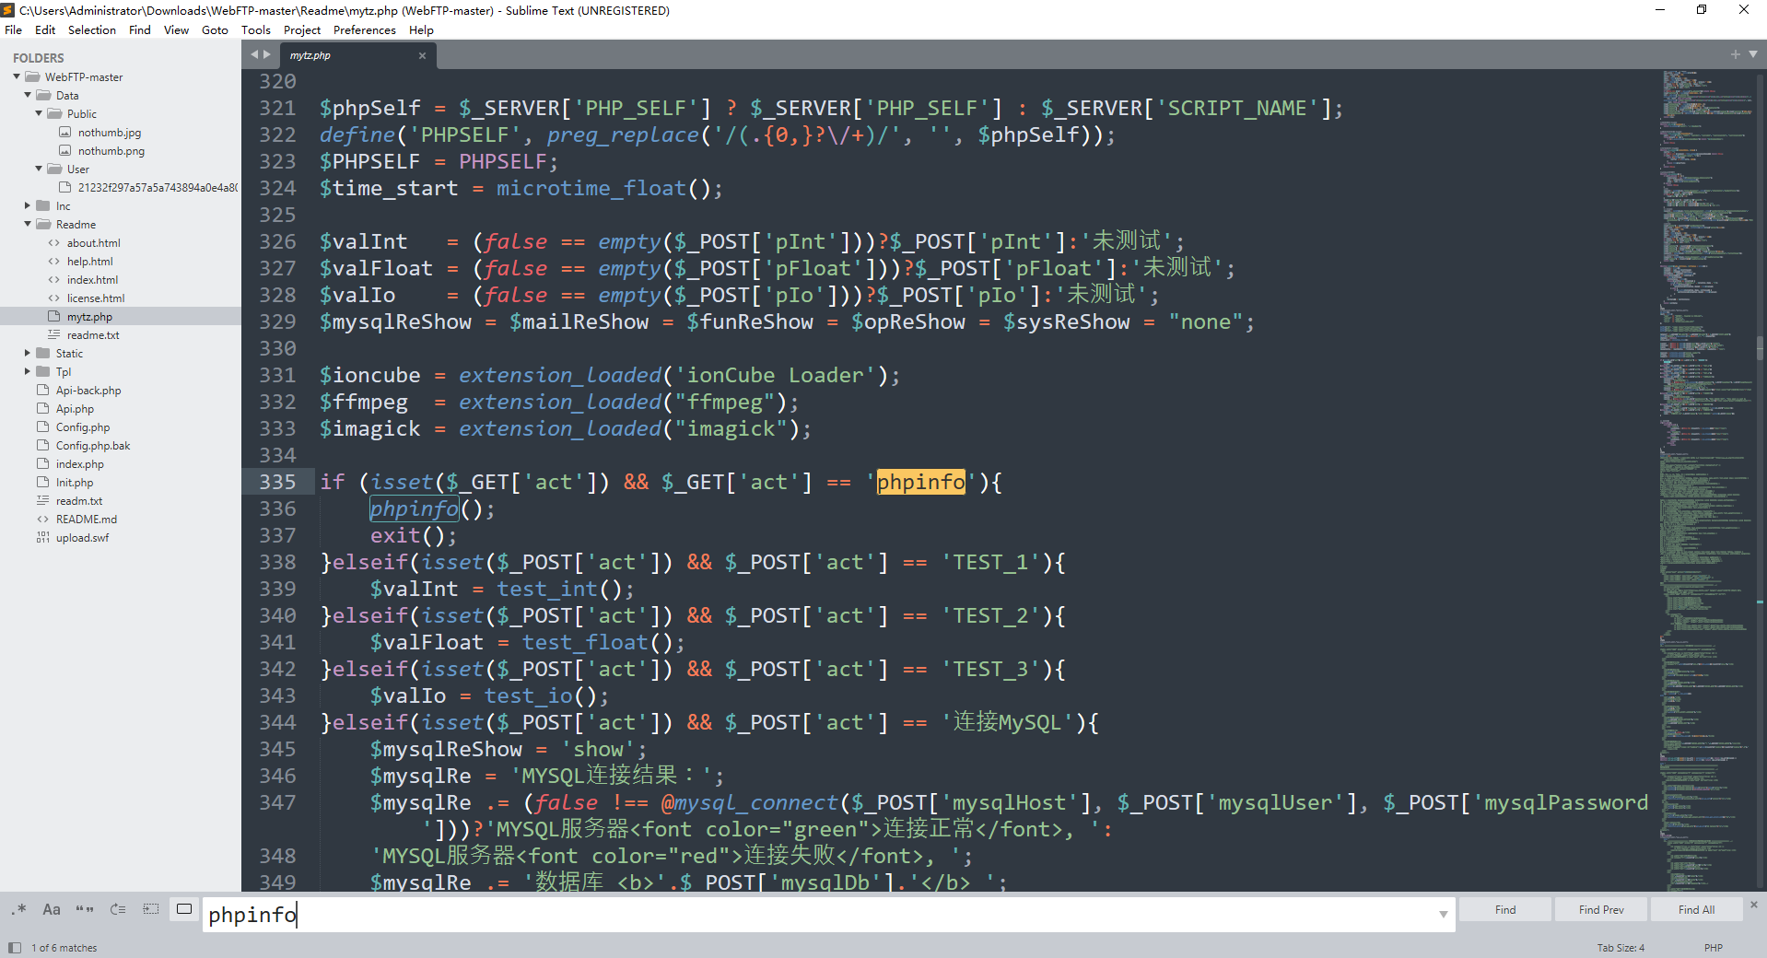Open Config.php.bak file
Image resolution: width=1767 pixels, height=958 pixels.
point(92,446)
